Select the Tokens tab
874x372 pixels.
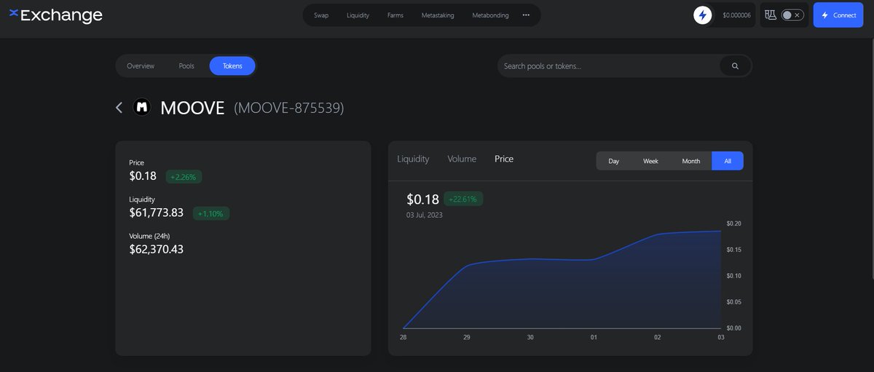[x=232, y=66]
